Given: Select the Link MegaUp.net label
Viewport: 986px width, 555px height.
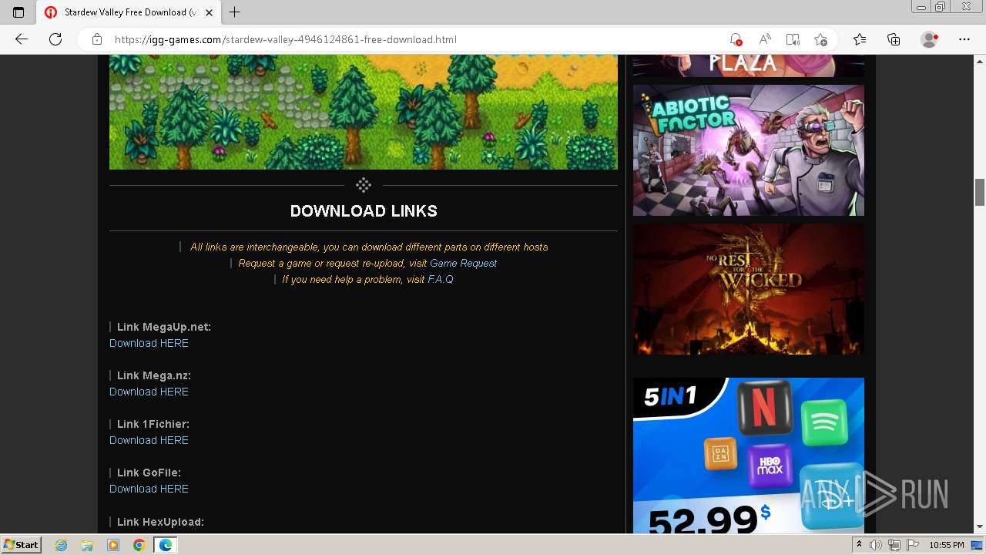Looking at the screenshot, I should (164, 327).
